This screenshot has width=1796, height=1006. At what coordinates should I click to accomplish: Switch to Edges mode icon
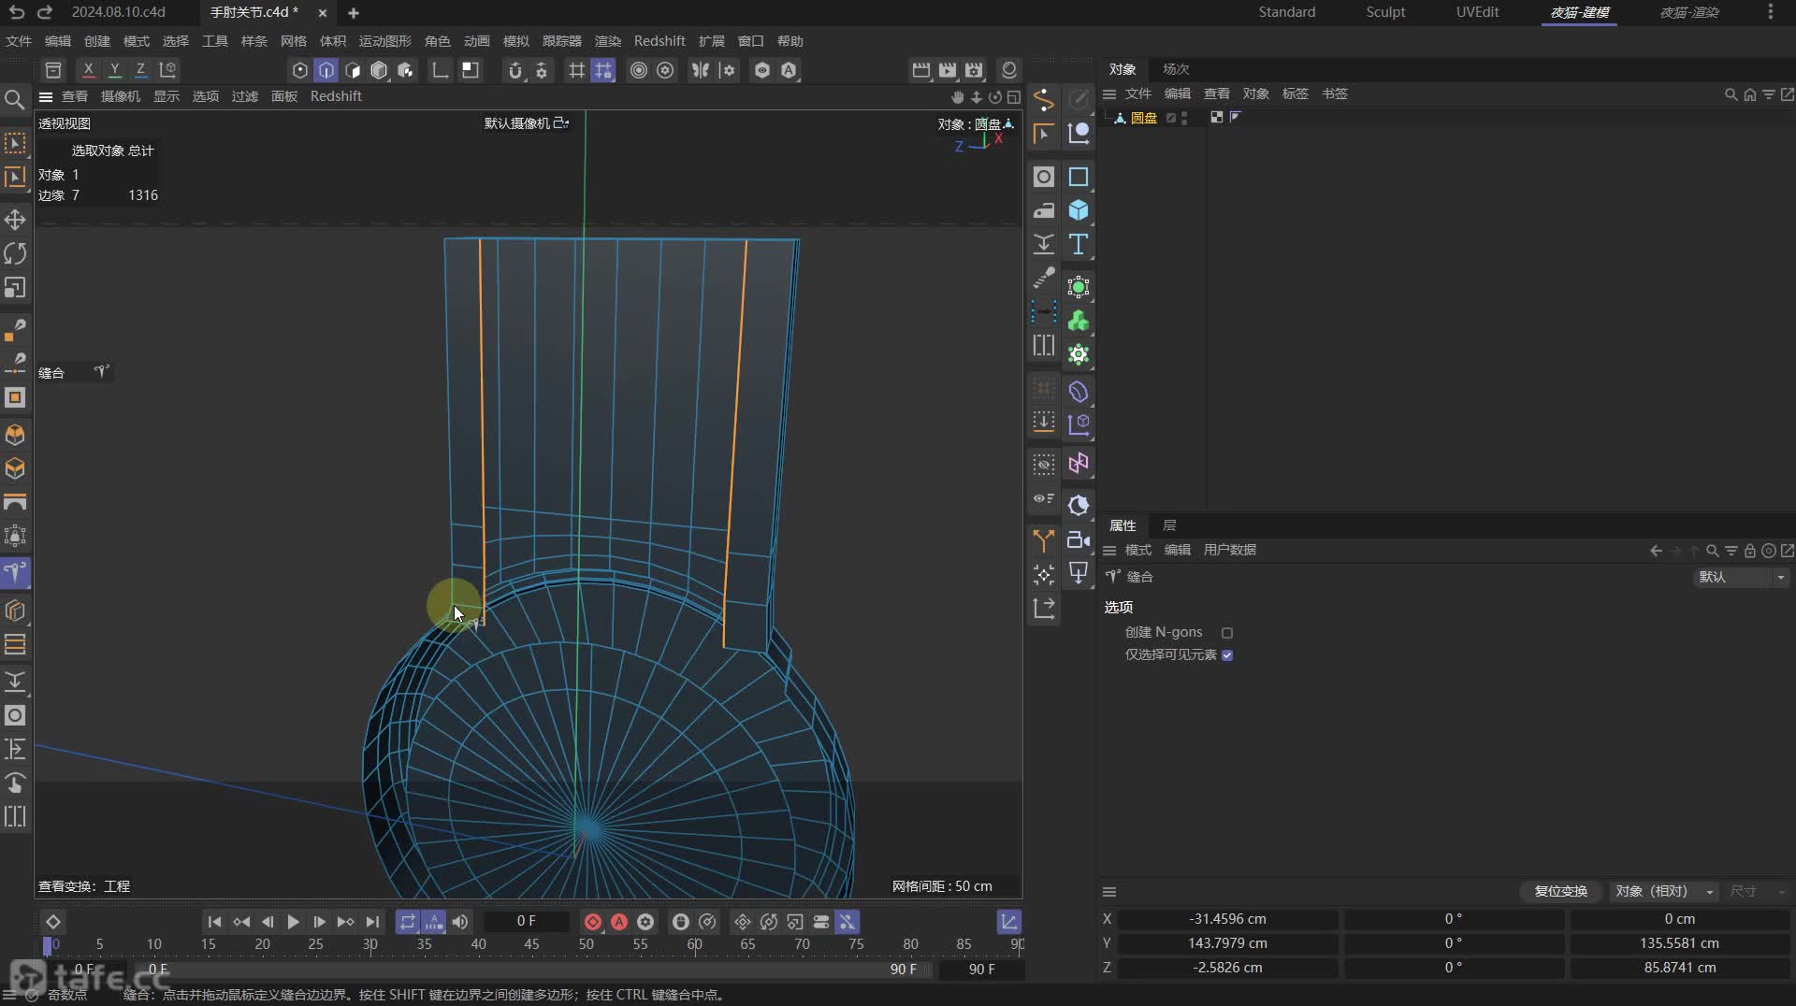pos(326,70)
